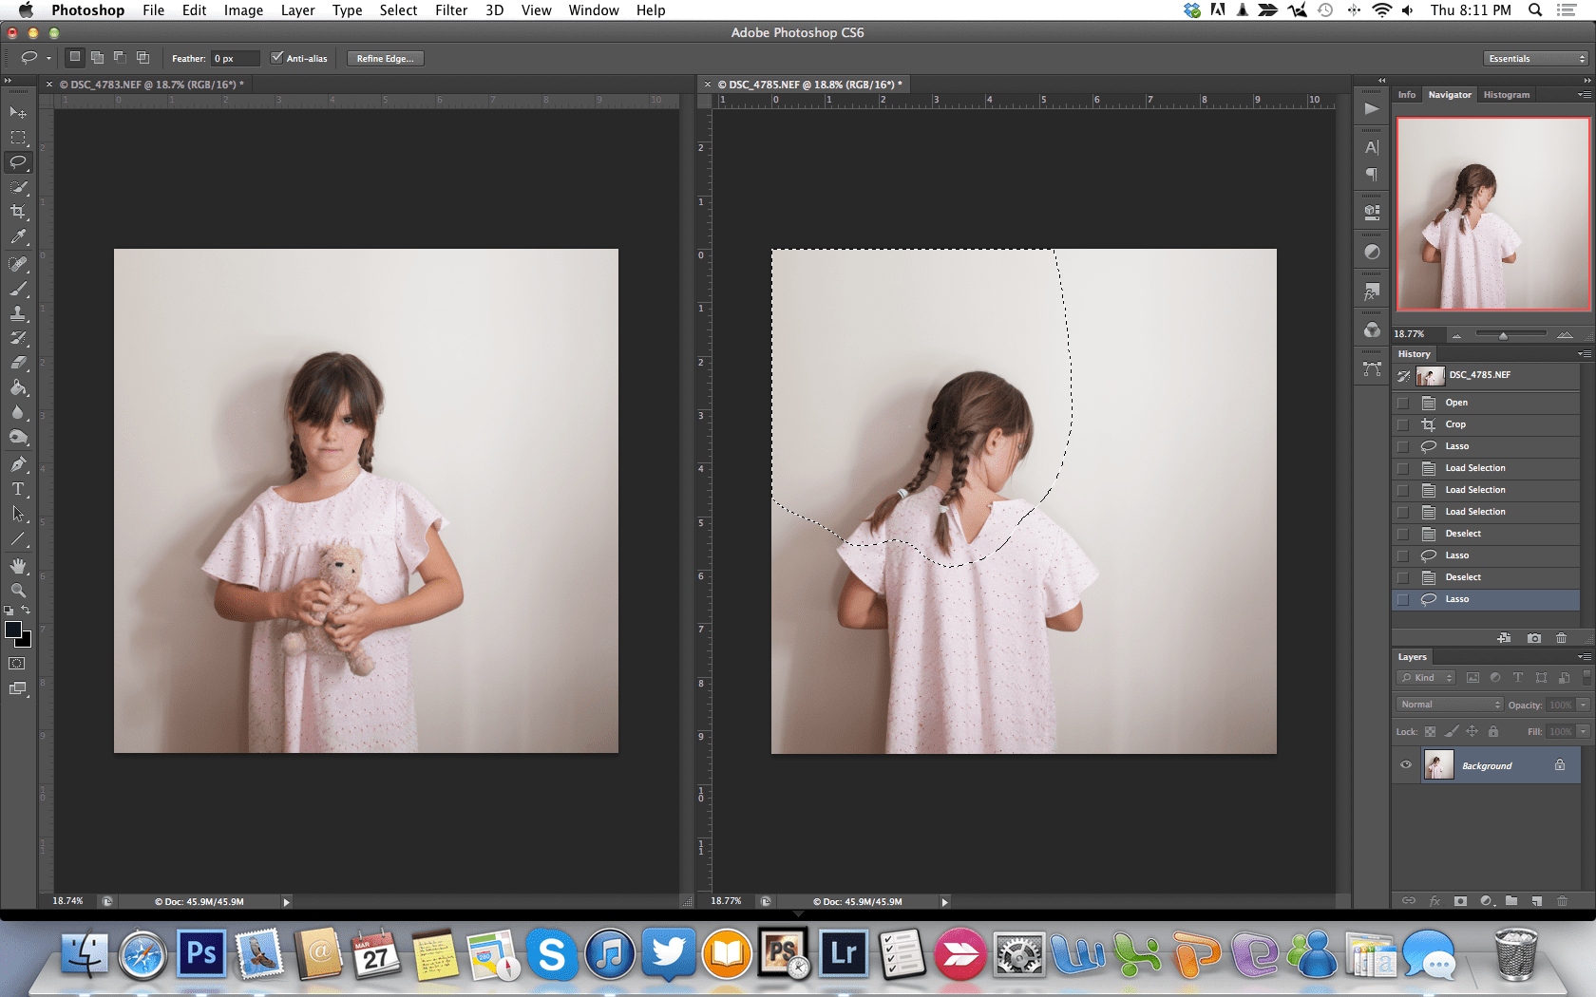Toggle the Anti-alias checkbox
The width and height of the screenshot is (1596, 997).
pyautogui.click(x=277, y=58)
